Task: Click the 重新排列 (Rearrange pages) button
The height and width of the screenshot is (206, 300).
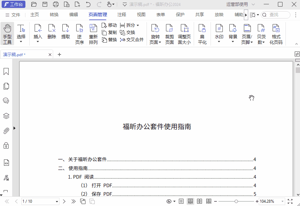Action: pos(93,33)
